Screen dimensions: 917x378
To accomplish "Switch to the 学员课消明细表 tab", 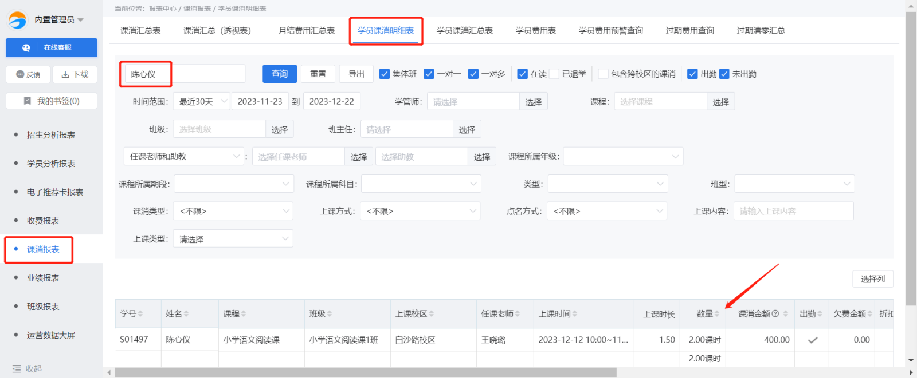I will (x=386, y=30).
